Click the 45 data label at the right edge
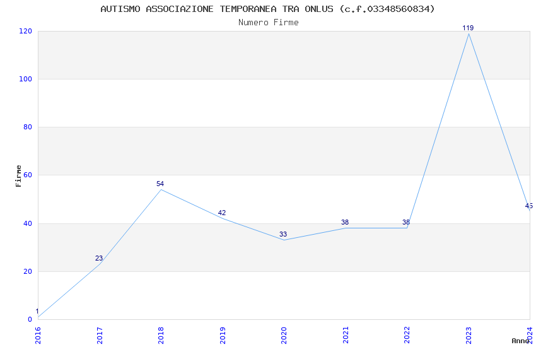The width and height of the screenshot is (536, 347). pyautogui.click(x=529, y=206)
